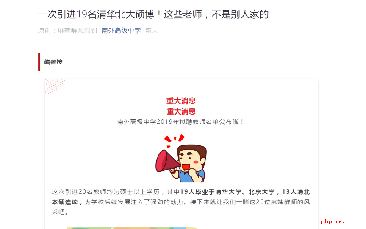Click the article title headline

pyautogui.click(x=153, y=14)
